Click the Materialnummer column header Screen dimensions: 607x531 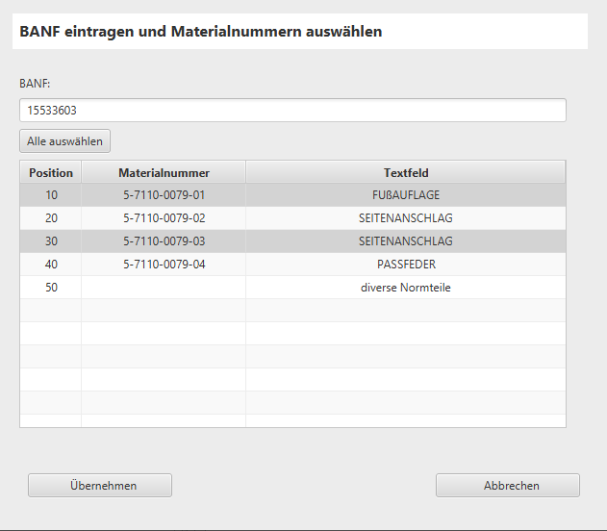tap(164, 173)
